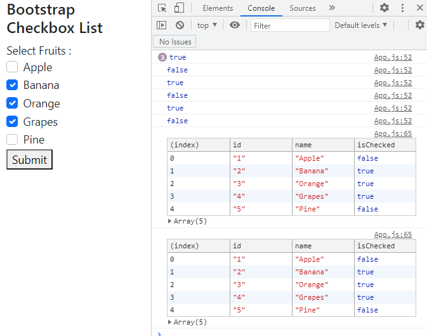Open the DevTools three-dot customize menu
This screenshot has width=427, height=336.
[x=402, y=8]
